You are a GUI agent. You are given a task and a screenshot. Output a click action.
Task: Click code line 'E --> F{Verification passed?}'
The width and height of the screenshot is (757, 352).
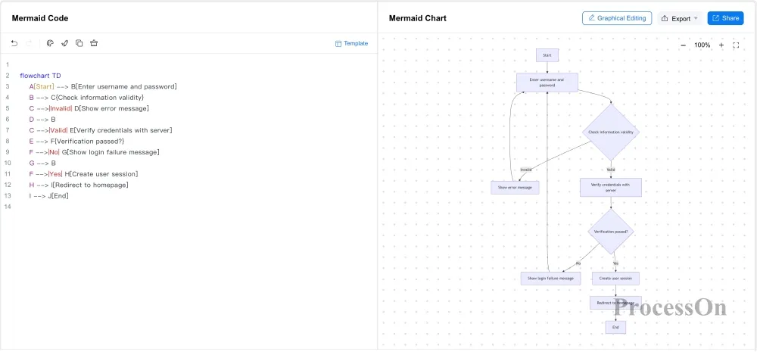(76, 142)
